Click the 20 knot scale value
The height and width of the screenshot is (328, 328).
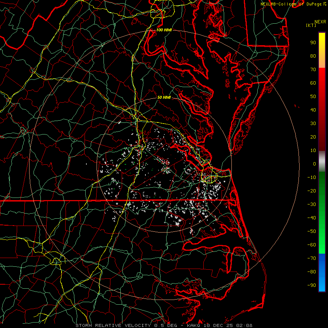point(313,137)
